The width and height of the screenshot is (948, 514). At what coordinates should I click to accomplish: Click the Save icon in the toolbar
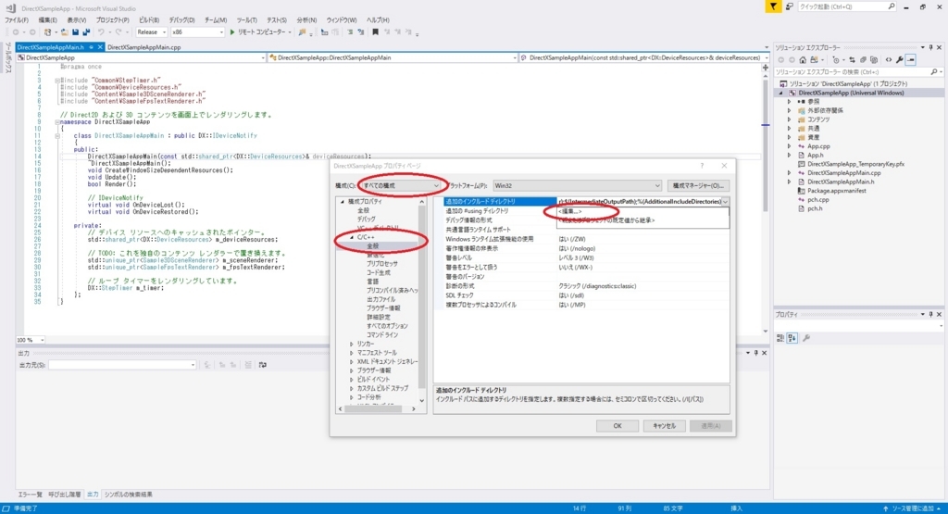[x=76, y=32]
